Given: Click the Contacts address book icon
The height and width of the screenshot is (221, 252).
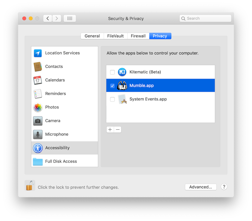Looking at the screenshot, I should tap(38, 66).
